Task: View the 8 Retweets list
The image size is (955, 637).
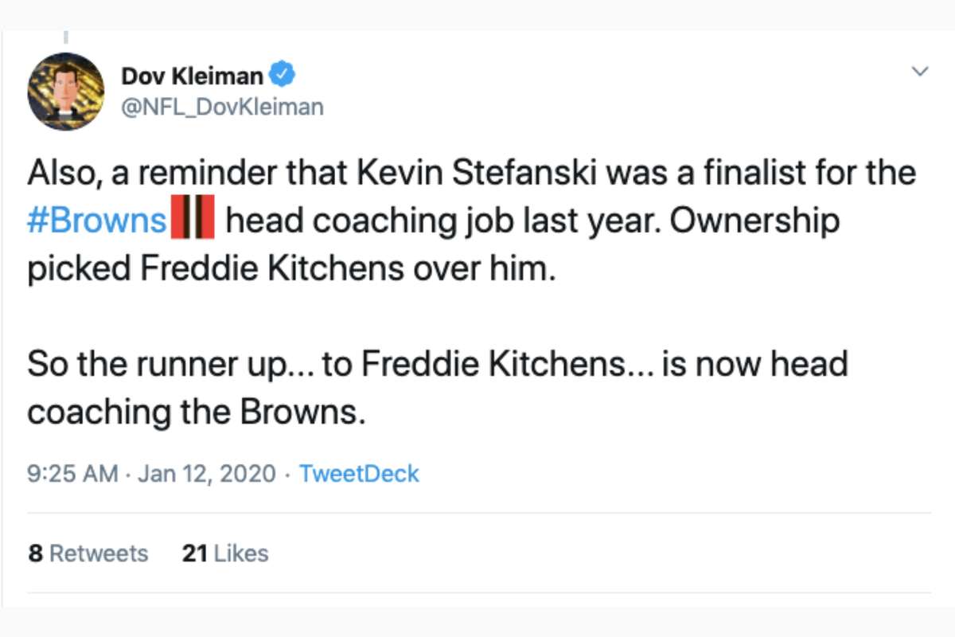Action: [x=88, y=553]
